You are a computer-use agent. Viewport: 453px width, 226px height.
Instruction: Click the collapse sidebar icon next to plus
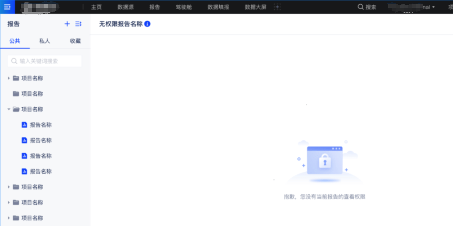(78, 24)
